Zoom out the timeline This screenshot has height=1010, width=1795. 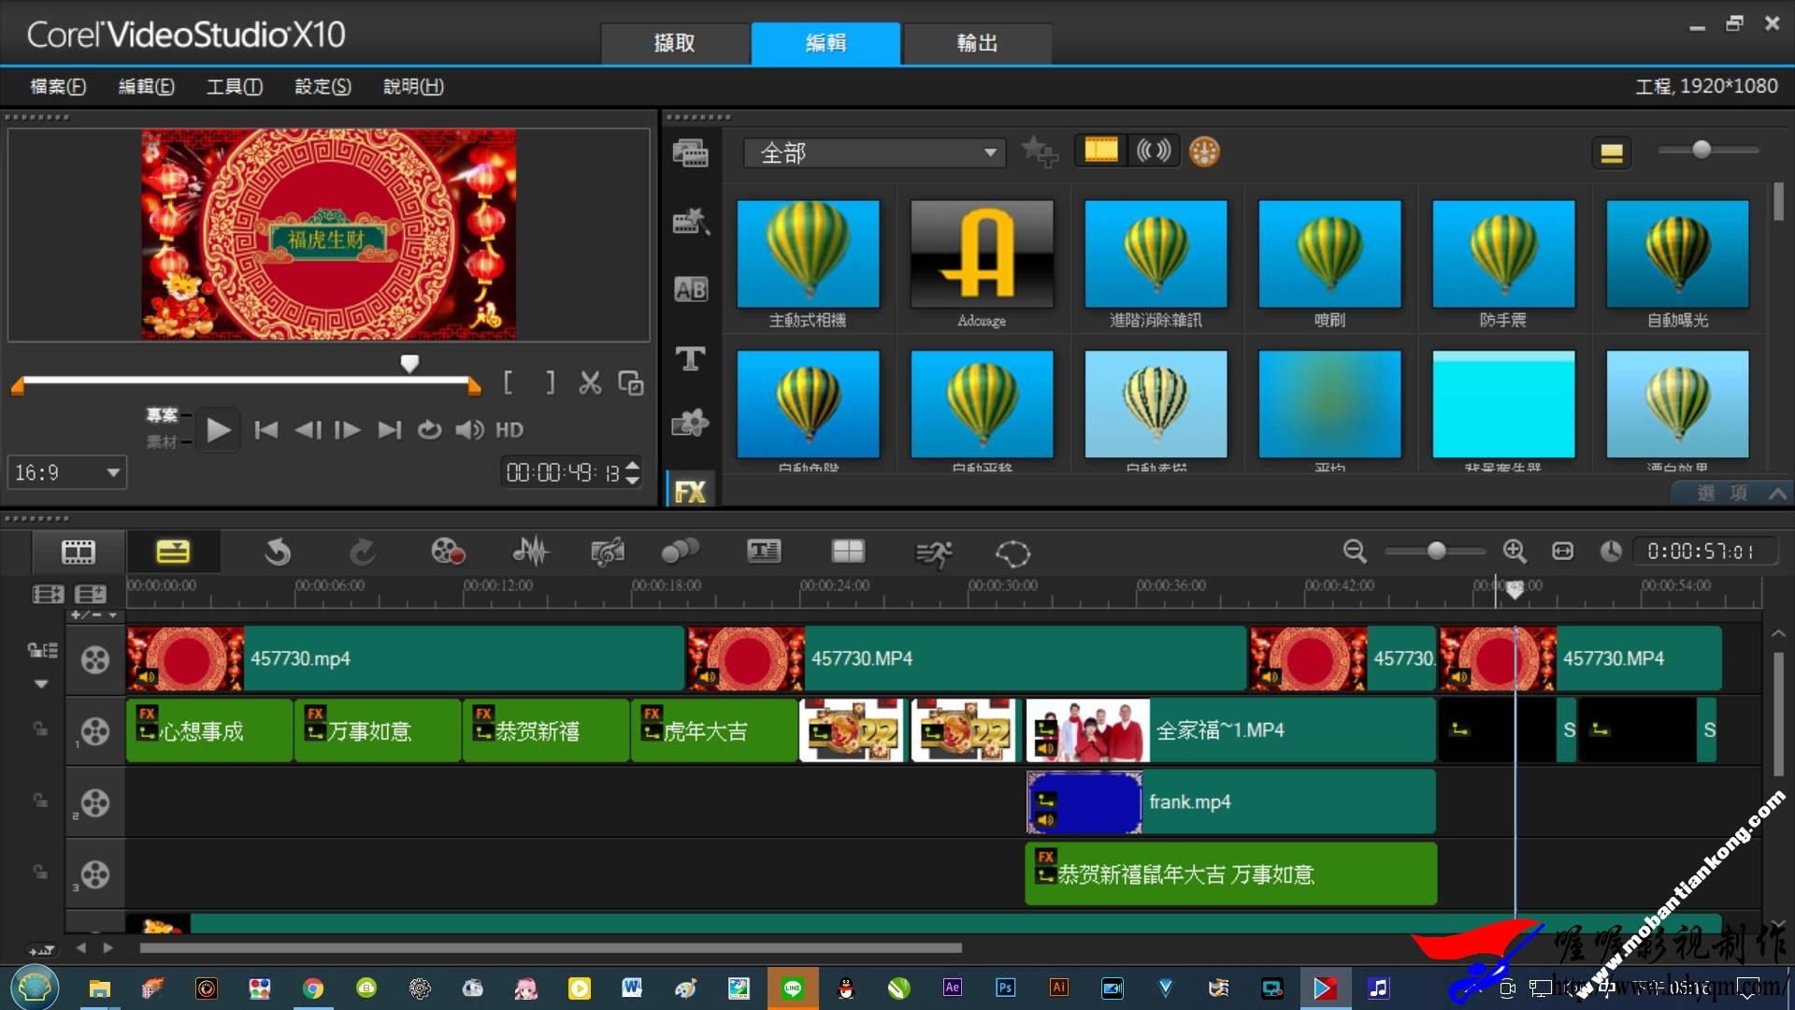(1355, 552)
